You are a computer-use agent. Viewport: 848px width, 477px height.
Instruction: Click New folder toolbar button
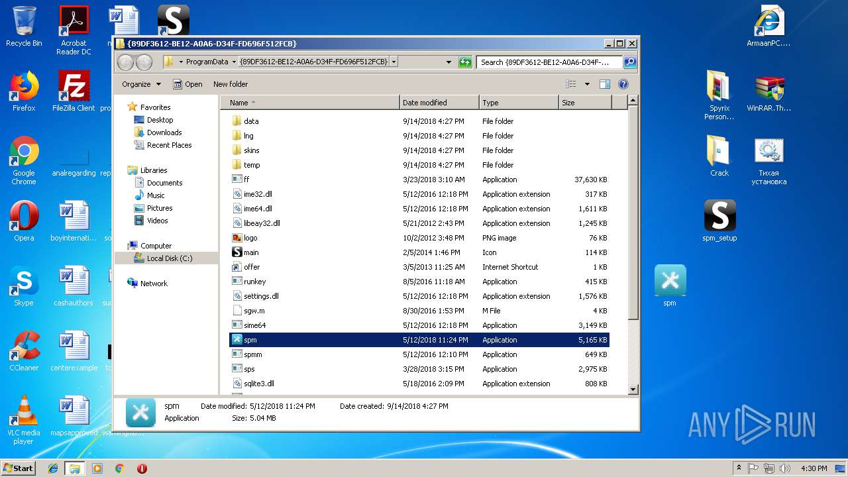[x=231, y=84]
